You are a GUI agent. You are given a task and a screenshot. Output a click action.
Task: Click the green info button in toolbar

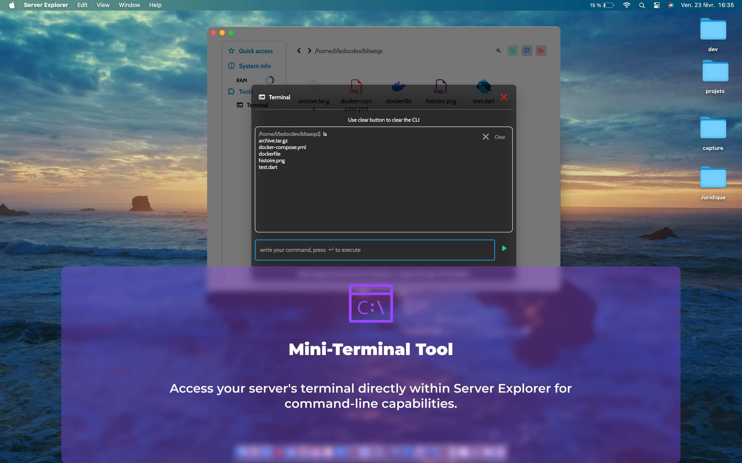click(x=513, y=51)
